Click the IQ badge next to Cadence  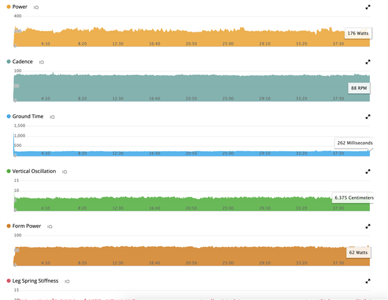point(42,62)
